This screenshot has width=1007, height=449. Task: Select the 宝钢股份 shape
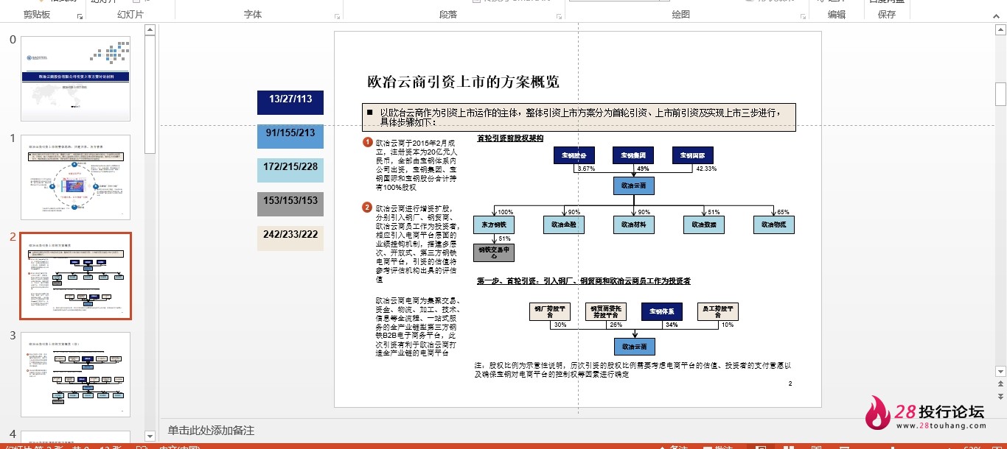tap(574, 155)
